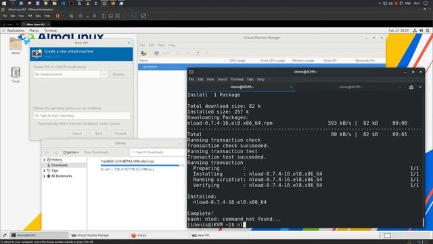The height and width of the screenshot is (244, 433).
Task: Focus the Search Downloads field
Action: point(158,152)
